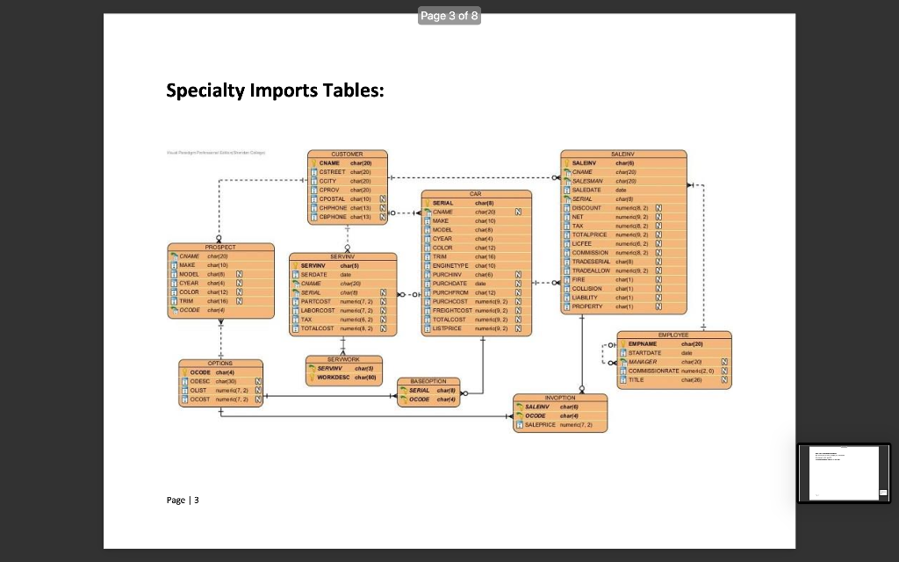The height and width of the screenshot is (562, 899).
Task: Click the primary key icon next to OCODE in OPTIONS
Action: tap(185, 372)
